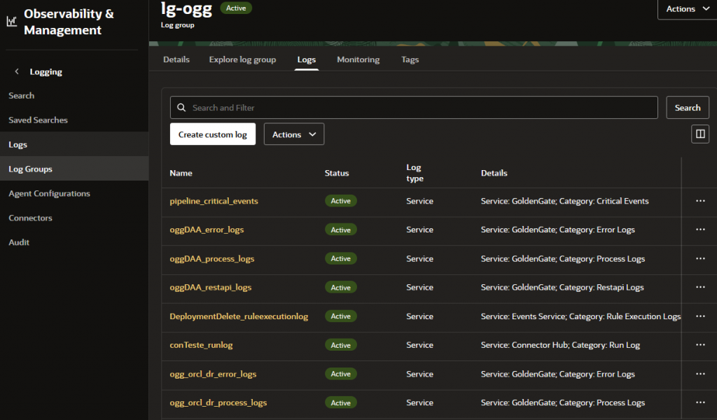The width and height of the screenshot is (717, 420).
Task: Click the Create custom log button
Action: point(212,134)
